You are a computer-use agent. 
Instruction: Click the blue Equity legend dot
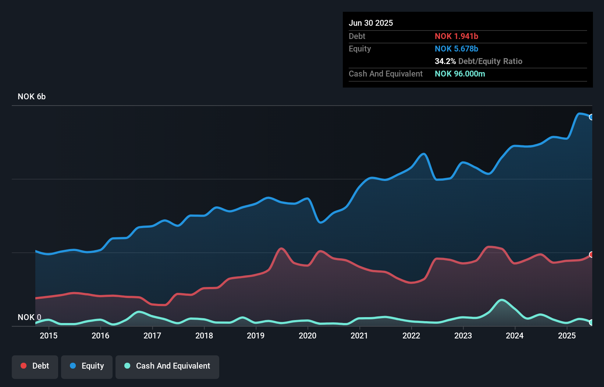[x=73, y=366]
